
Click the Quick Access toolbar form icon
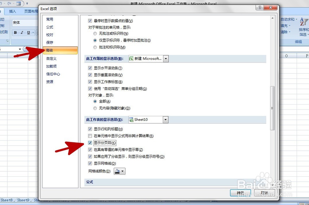coord(19,3)
